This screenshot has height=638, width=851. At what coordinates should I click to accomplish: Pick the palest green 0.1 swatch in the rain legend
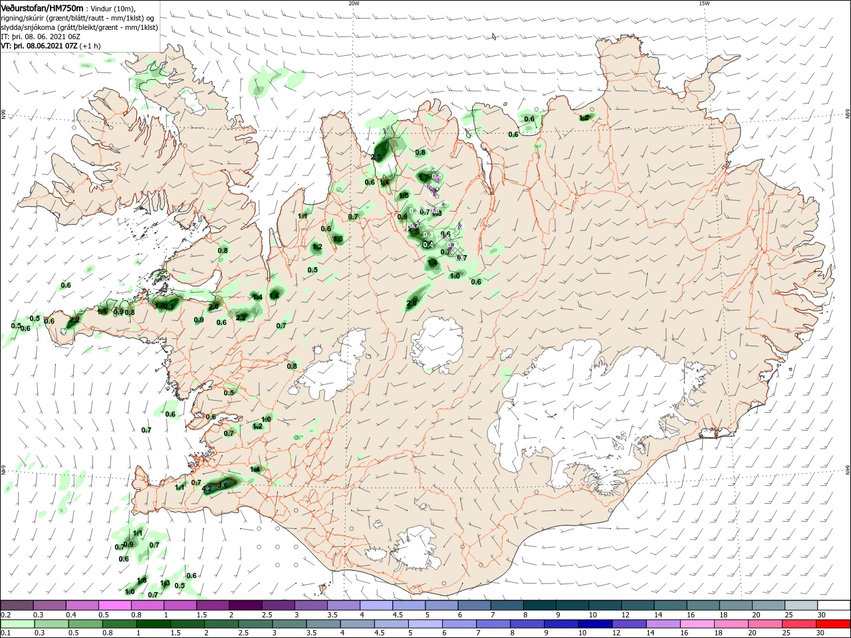click(x=17, y=624)
